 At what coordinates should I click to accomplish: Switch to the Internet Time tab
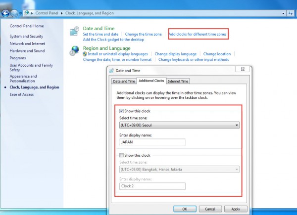pyautogui.click(x=178, y=81)
